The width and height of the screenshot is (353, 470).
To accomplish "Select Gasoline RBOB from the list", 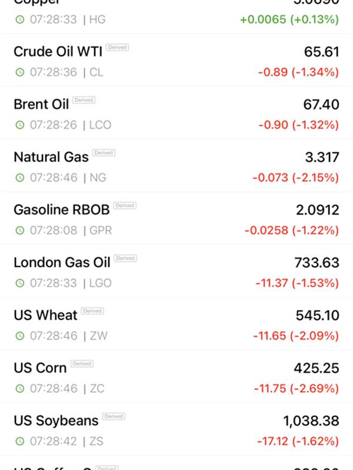I will tap(176, 219).
